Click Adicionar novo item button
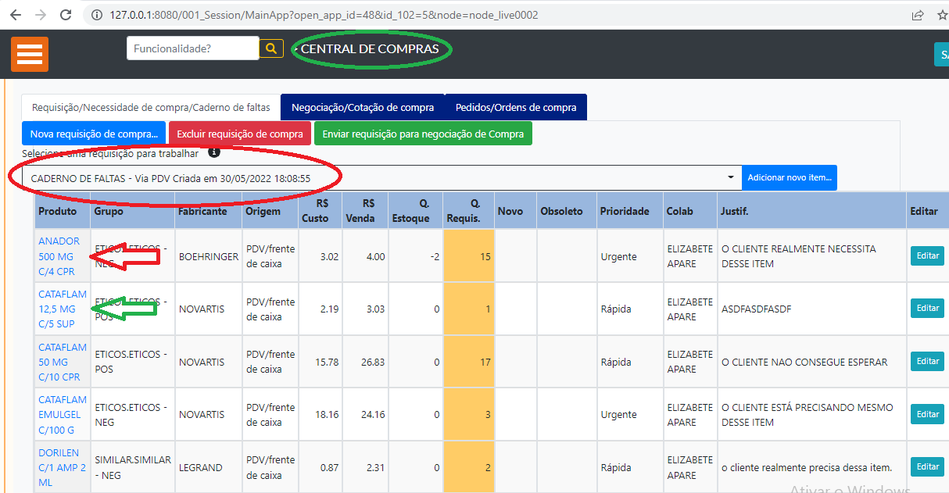 789,178
